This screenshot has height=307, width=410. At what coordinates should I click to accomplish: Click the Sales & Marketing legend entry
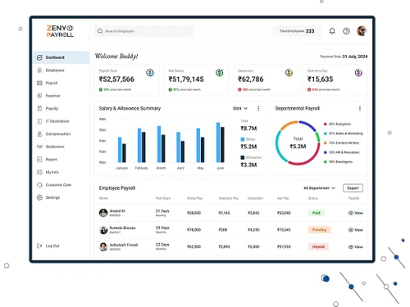click(x=343, y=133)
